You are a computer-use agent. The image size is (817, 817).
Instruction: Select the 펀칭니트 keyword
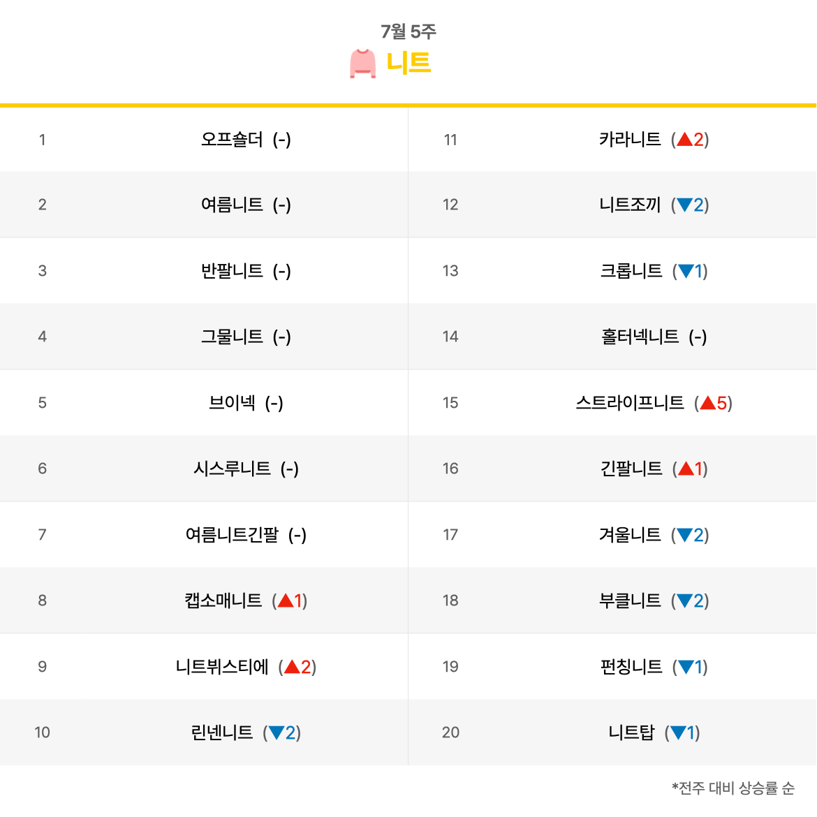631,667
